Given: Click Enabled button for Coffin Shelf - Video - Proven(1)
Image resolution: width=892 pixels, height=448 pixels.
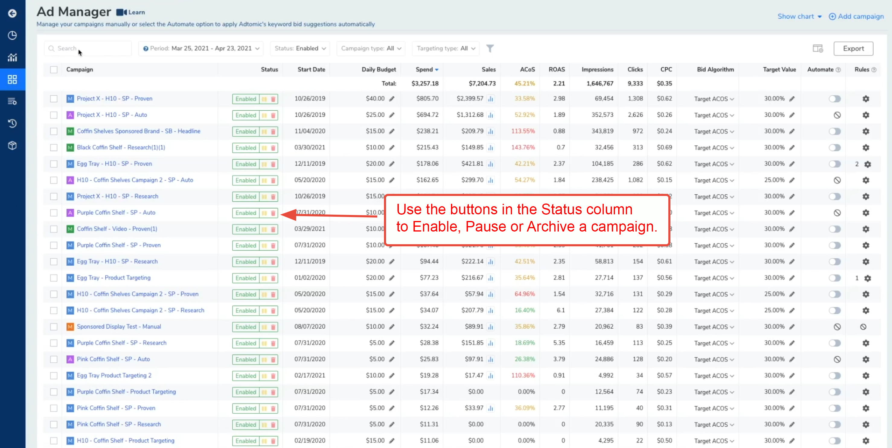Looking at the screenshot, I should coord(246,229).
